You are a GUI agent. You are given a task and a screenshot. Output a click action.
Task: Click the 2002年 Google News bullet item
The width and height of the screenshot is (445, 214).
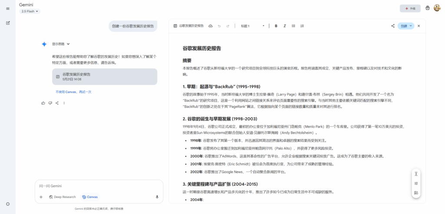(239, 172)
